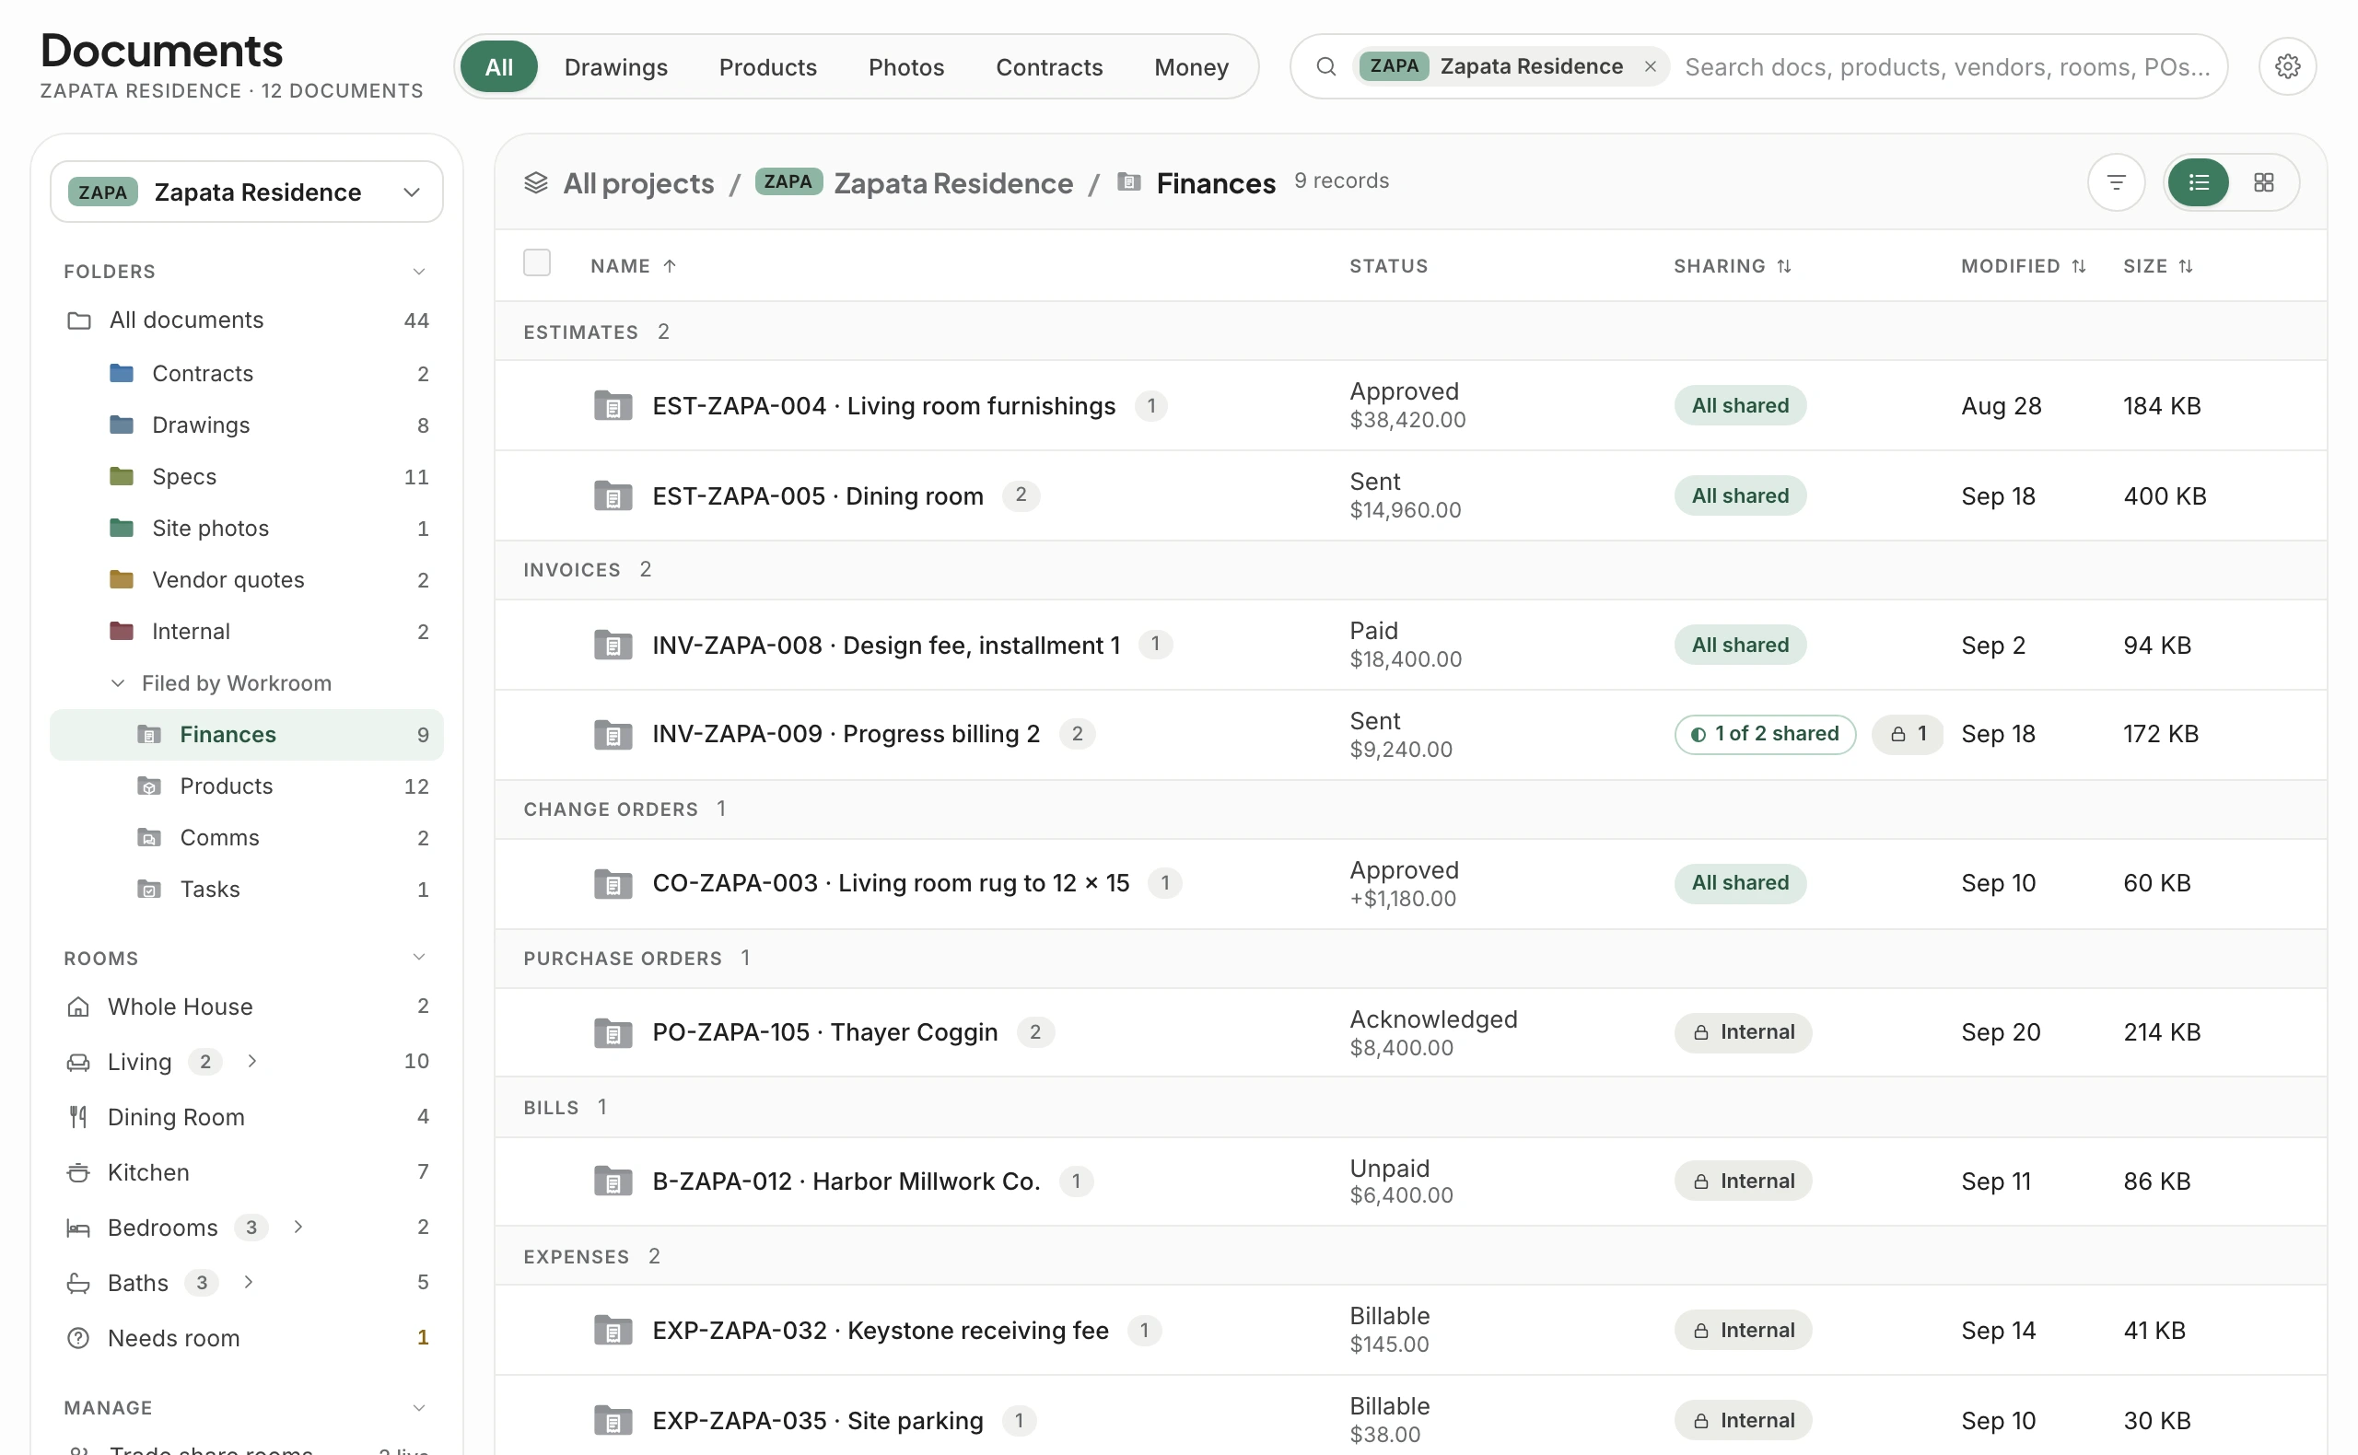Toggle the select-all checkbox in header

(x=537, y=262)
